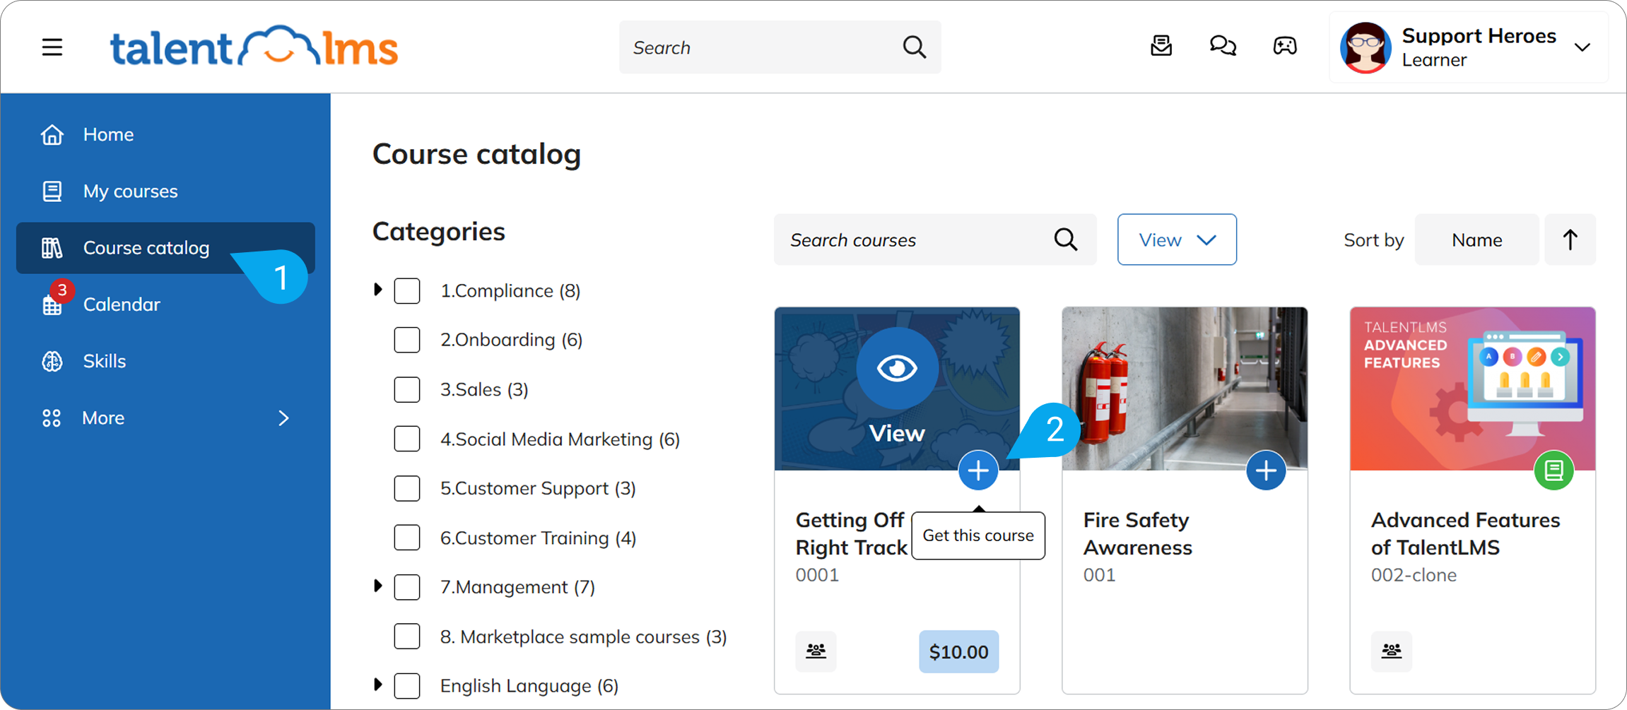Check 4.Social Media Marketing category
Image resolution: width=1627 pixels, height=710 pixels.
point(407,439)
